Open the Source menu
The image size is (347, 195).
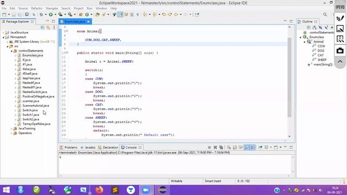[23, 9]
